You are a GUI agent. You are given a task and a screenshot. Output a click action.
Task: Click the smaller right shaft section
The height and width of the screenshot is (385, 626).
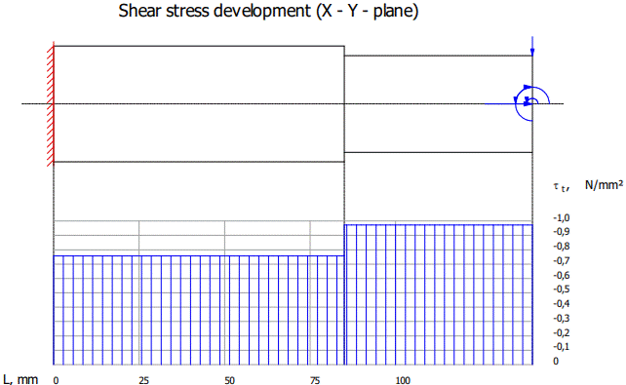point(439,103)
